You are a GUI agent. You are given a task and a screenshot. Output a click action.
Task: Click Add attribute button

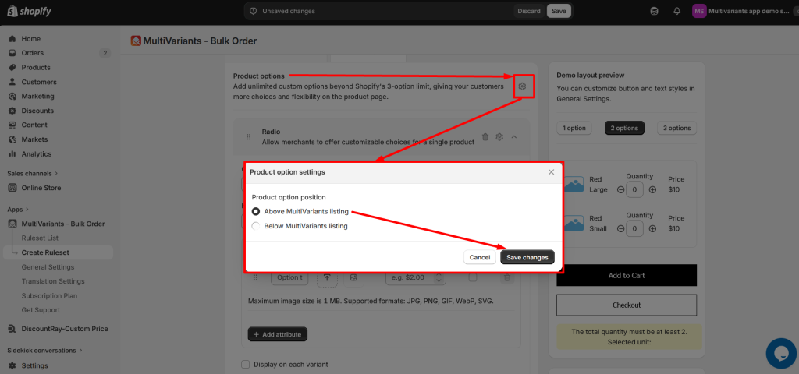click(x=278, y=334)
